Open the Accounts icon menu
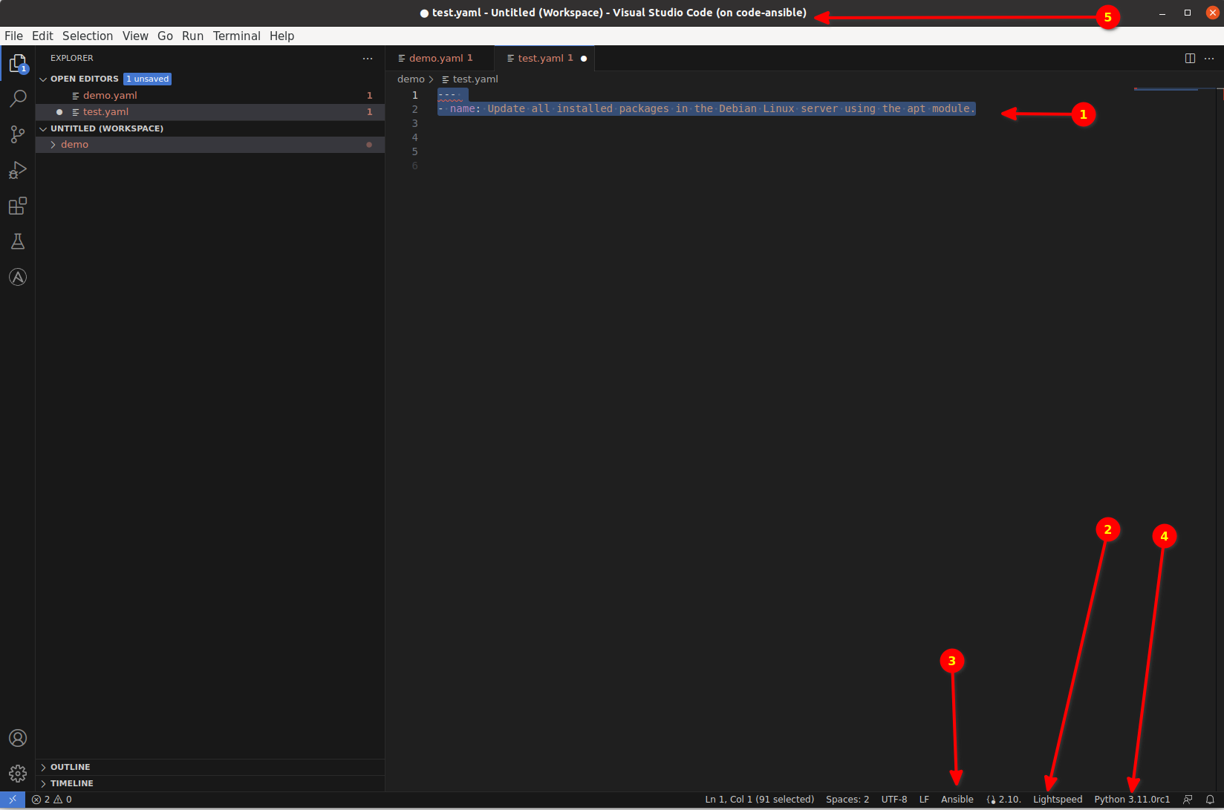1224x810 pixels. coord(18,738)
